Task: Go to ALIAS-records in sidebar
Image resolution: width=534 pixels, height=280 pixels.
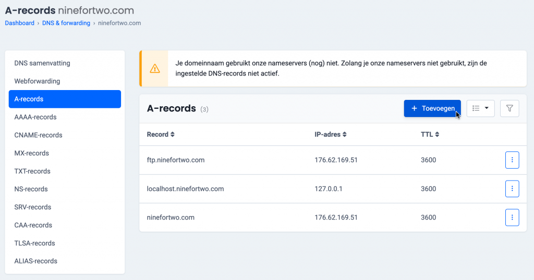Action: click(x=36, y=261)
